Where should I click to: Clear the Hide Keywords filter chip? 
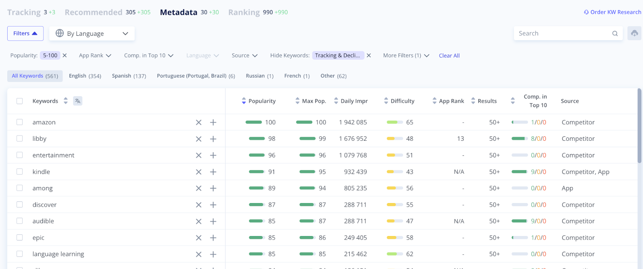[369, 55]
